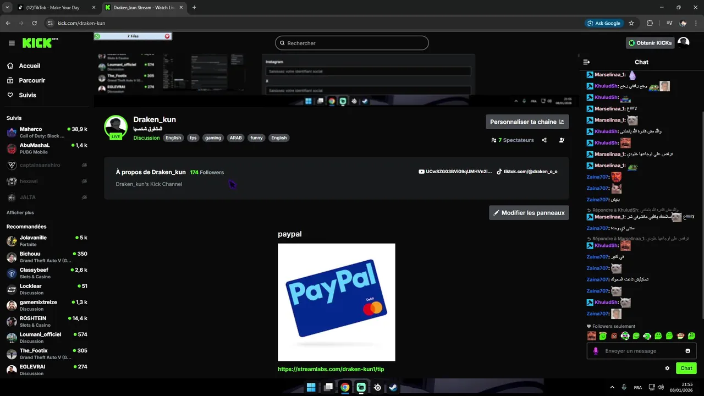Collapse the chat panel with arrow icon
The width and height of the screenshot is (704, 396).
point(586,62)
